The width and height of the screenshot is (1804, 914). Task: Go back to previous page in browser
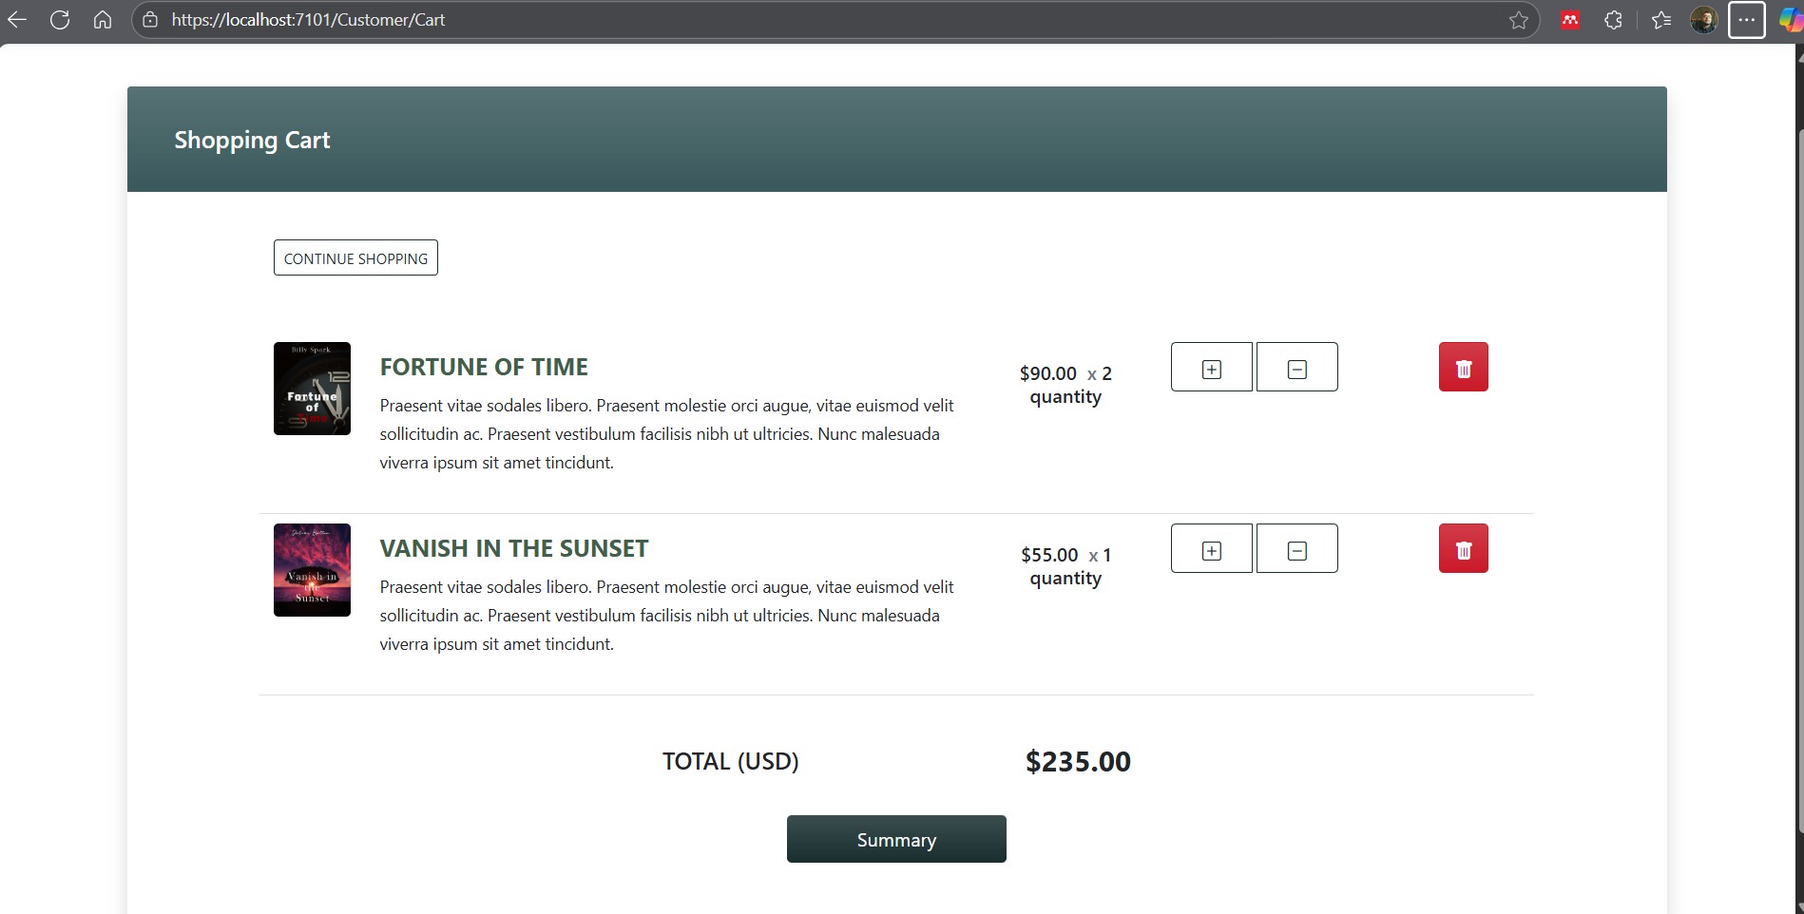tap(17, 20)
